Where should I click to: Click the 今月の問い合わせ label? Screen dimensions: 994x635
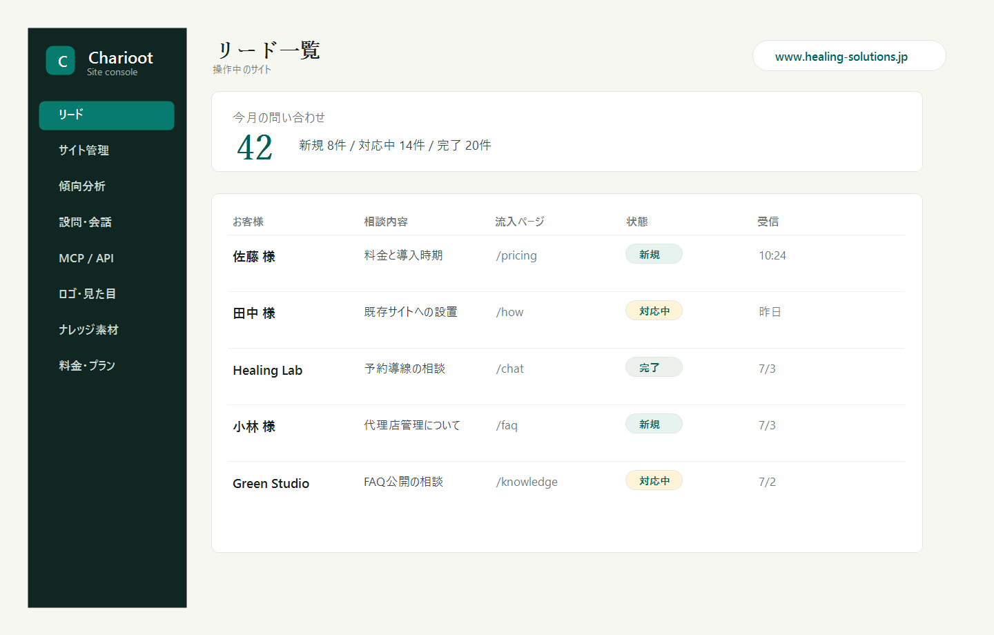[x=279, y=117]
